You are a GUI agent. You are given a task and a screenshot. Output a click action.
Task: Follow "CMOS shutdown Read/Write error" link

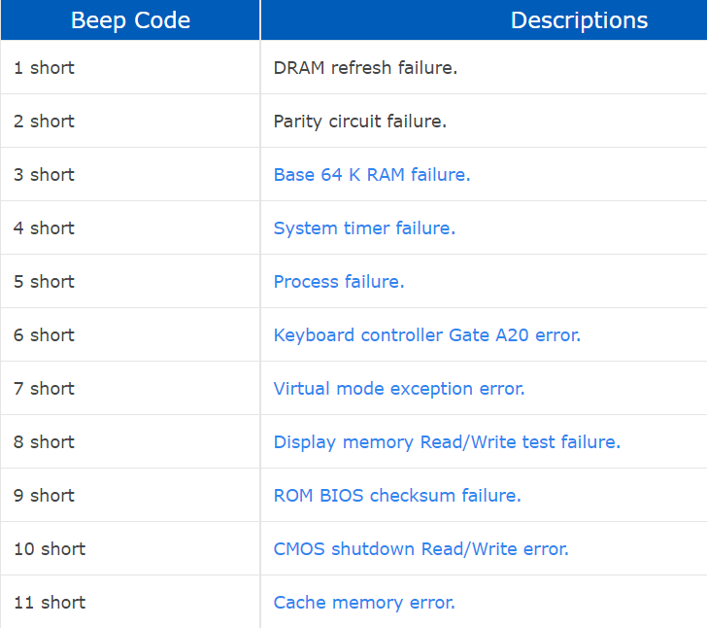pos(421,549)
